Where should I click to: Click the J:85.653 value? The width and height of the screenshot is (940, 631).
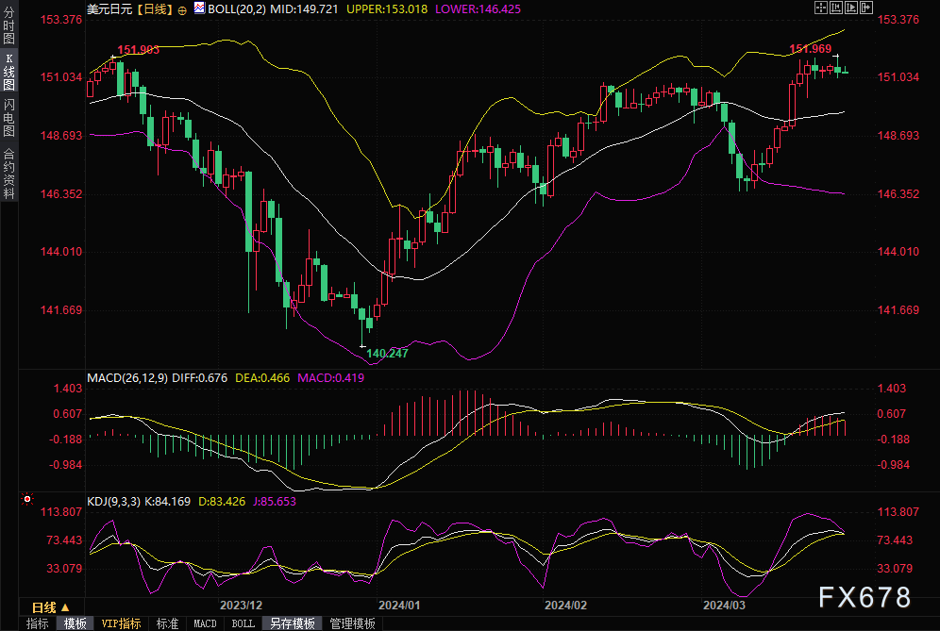pos(275,502)
